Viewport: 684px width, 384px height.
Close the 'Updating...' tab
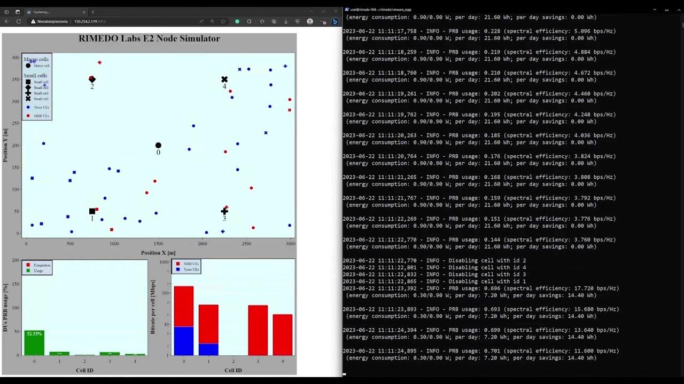pyautogui.click(x=84, y=12)
